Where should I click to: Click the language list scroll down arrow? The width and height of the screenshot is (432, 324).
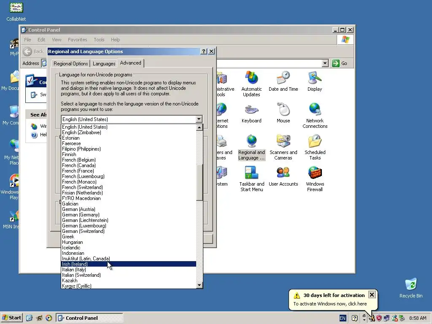200,285
